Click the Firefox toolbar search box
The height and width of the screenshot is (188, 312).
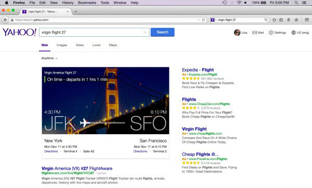pos(240,20)
